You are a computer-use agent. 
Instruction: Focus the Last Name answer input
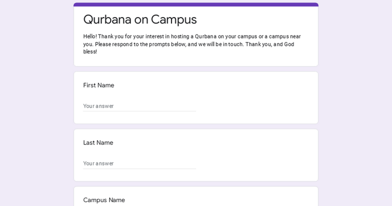pos(139,163)
